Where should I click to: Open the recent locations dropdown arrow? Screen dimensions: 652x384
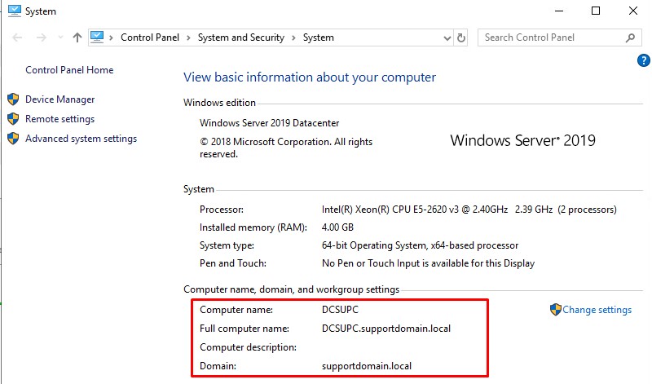click(60, 38)
